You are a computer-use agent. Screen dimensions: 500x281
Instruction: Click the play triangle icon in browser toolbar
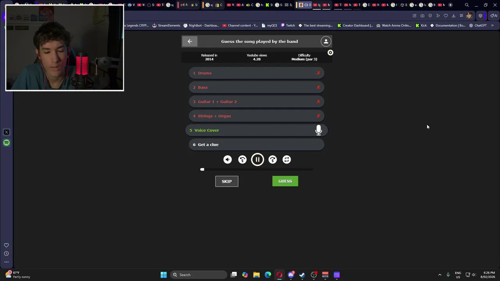[438, 16]
